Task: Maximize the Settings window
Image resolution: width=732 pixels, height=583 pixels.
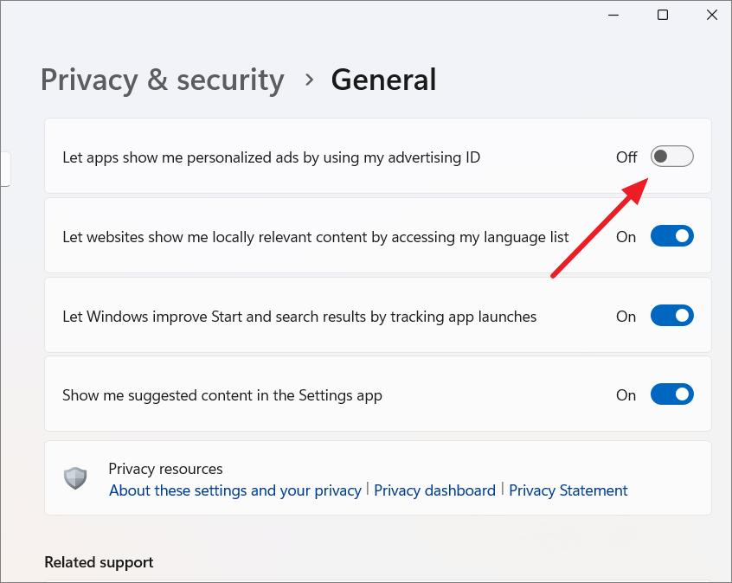Action: click(x=662, y=15)
